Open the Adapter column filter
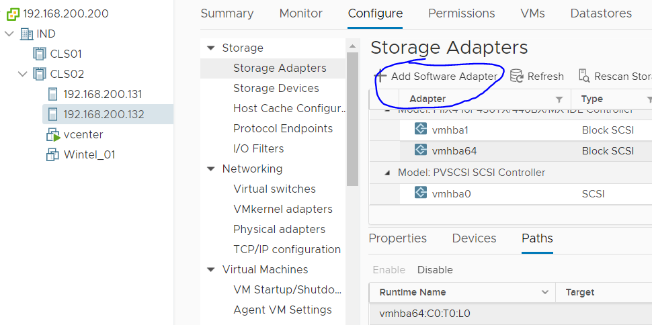 559,99
